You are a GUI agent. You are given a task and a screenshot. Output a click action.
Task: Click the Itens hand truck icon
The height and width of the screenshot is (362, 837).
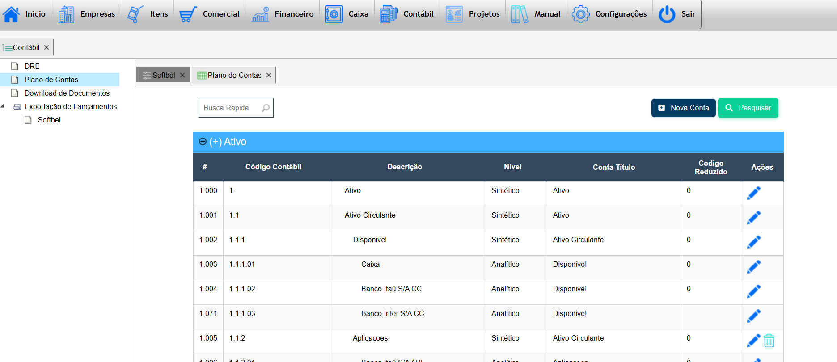click(135, 14)
